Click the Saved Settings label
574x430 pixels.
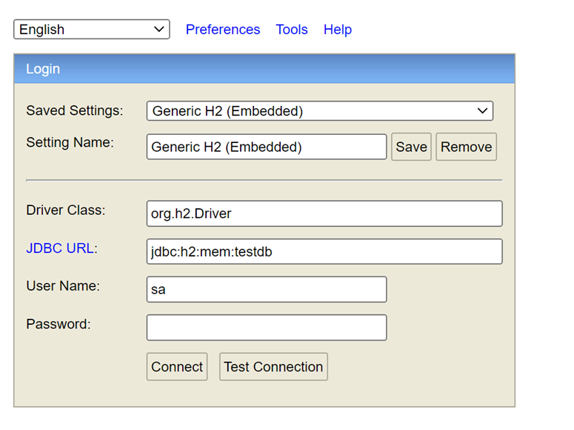[75, 110]
